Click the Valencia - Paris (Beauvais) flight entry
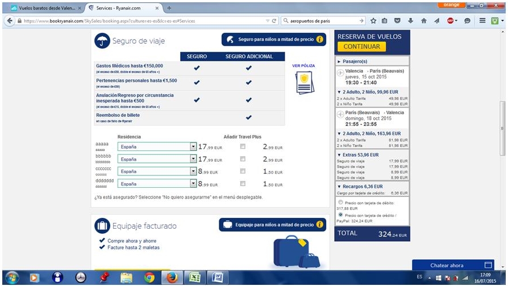This screenshot has height=286, width=508. (372, 77)
